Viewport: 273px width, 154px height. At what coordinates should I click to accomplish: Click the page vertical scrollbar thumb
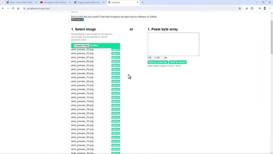pos(272,37)
